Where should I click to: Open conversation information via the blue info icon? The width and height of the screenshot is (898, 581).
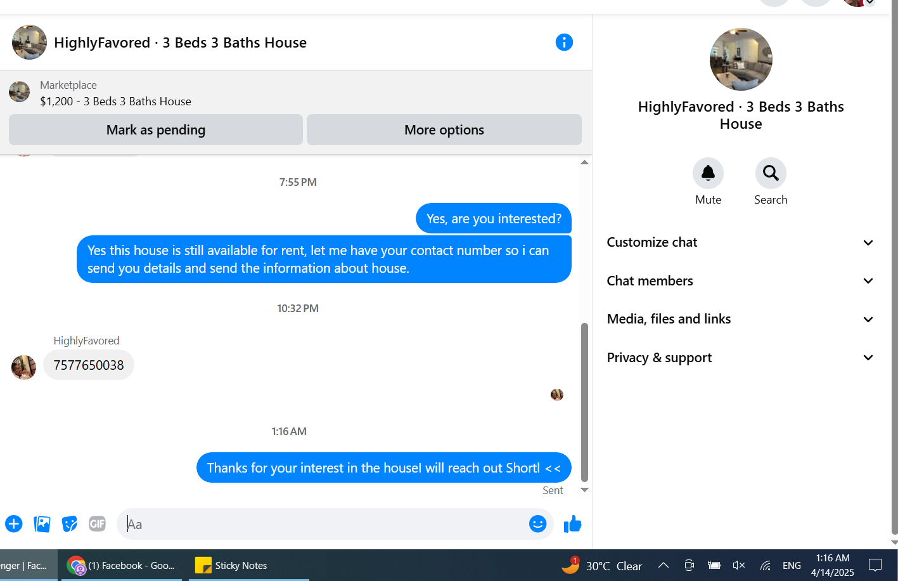(x=564, y=42)
